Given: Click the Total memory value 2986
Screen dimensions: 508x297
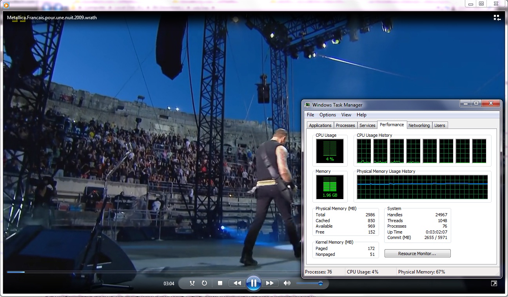Looking at the screenshot, I should [x=370, y=215].
